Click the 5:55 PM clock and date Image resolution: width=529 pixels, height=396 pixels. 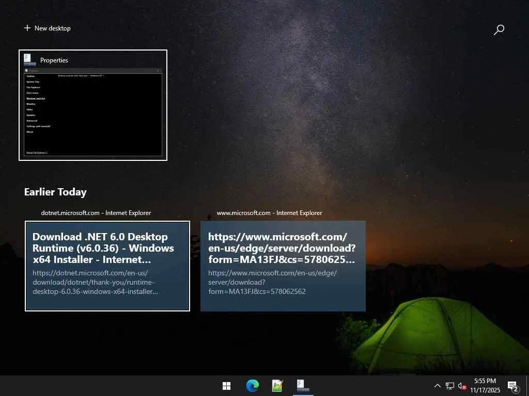click(485, 386)
